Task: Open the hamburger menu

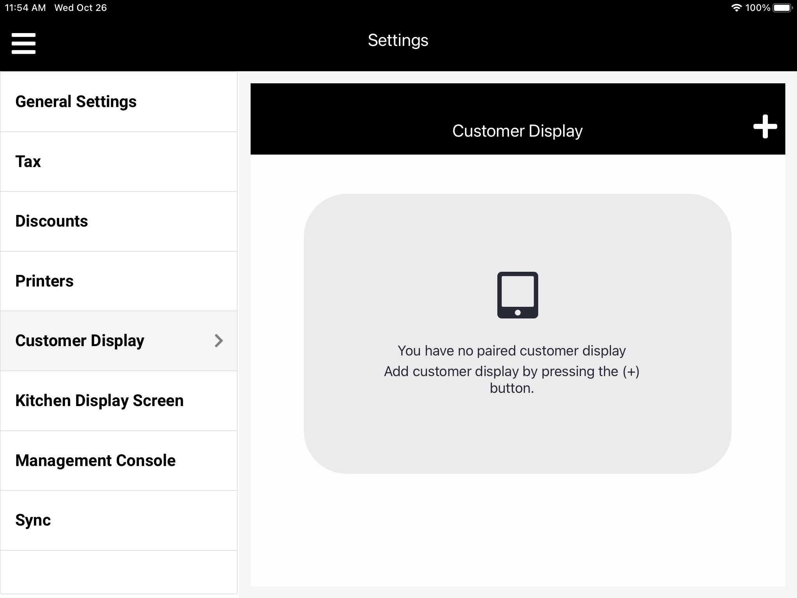Action: pos(23,43)
